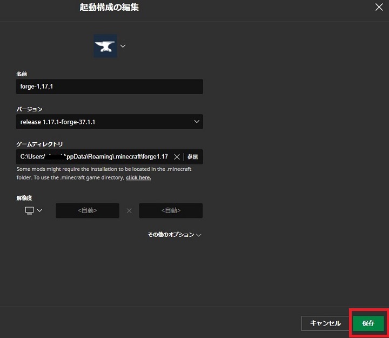The height and width of the screenshot is (338, 389).
Task: Close the 起動構成の編集 dialog
Action: [x=379, y=7]
